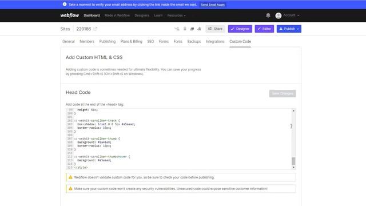Click code line 108 background
The height and width of the screenshot is (206, 366).
[94, 142]
